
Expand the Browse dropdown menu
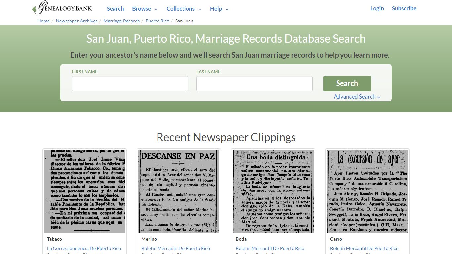click(145, 9)
